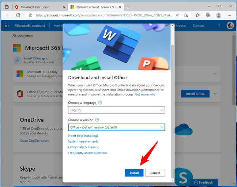Click the download circle icon

coord(17,60)
